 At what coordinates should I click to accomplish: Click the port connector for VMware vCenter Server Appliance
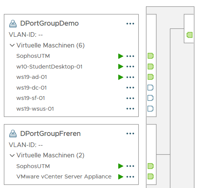151,177
